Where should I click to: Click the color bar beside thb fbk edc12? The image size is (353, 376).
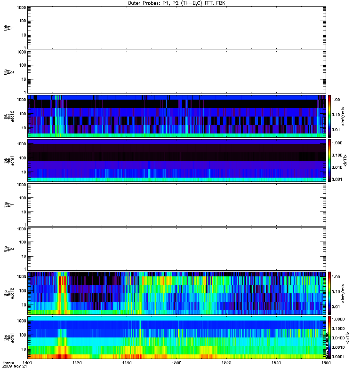329,116
